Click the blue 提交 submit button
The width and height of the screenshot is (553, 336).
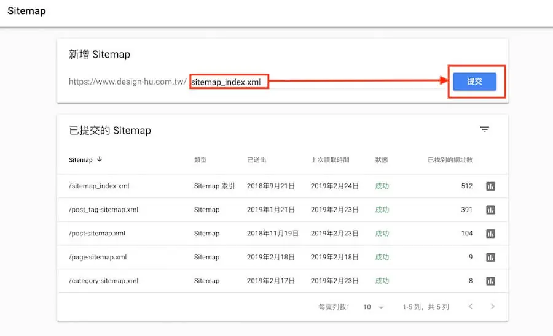[x=474, y=82]
